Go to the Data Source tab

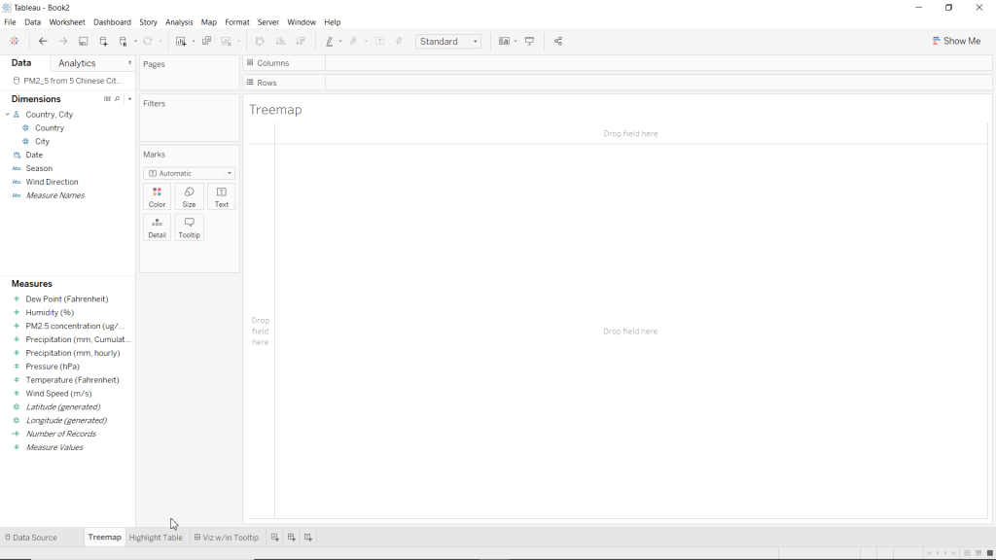pos(31,538)
